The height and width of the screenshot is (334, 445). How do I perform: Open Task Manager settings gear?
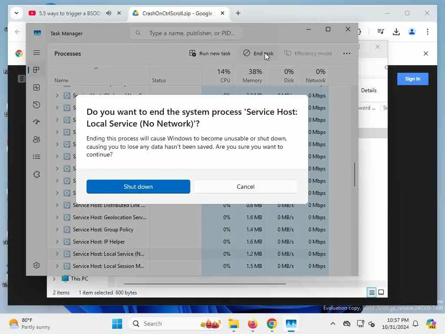point(37,265)
